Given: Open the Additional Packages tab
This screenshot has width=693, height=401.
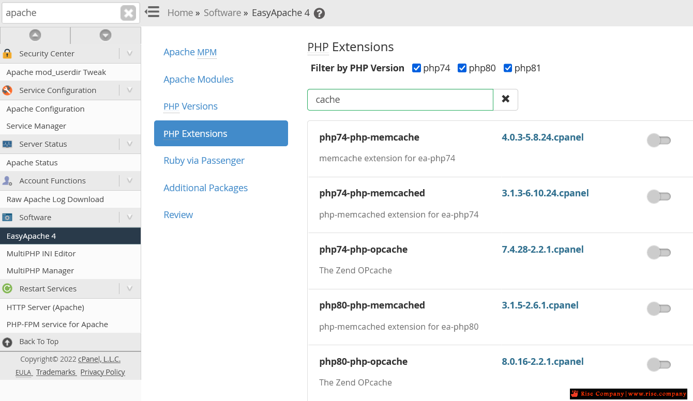Looking at the screenshot, I should tap(205, 188).
